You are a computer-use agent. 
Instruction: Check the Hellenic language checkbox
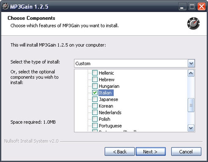pyautogui.click(x=95, y=73)
